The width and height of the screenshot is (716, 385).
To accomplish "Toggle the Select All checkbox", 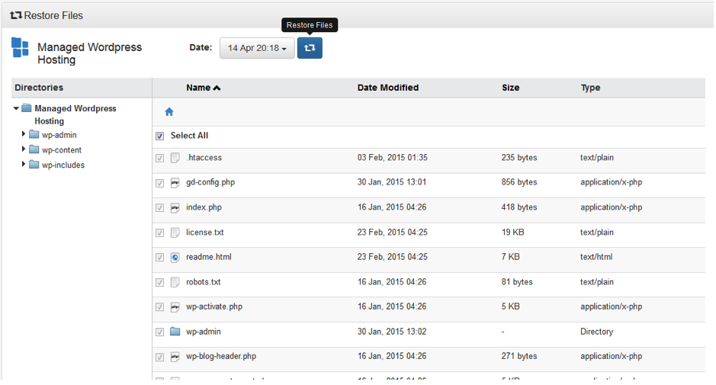I will tap(160, 136).
